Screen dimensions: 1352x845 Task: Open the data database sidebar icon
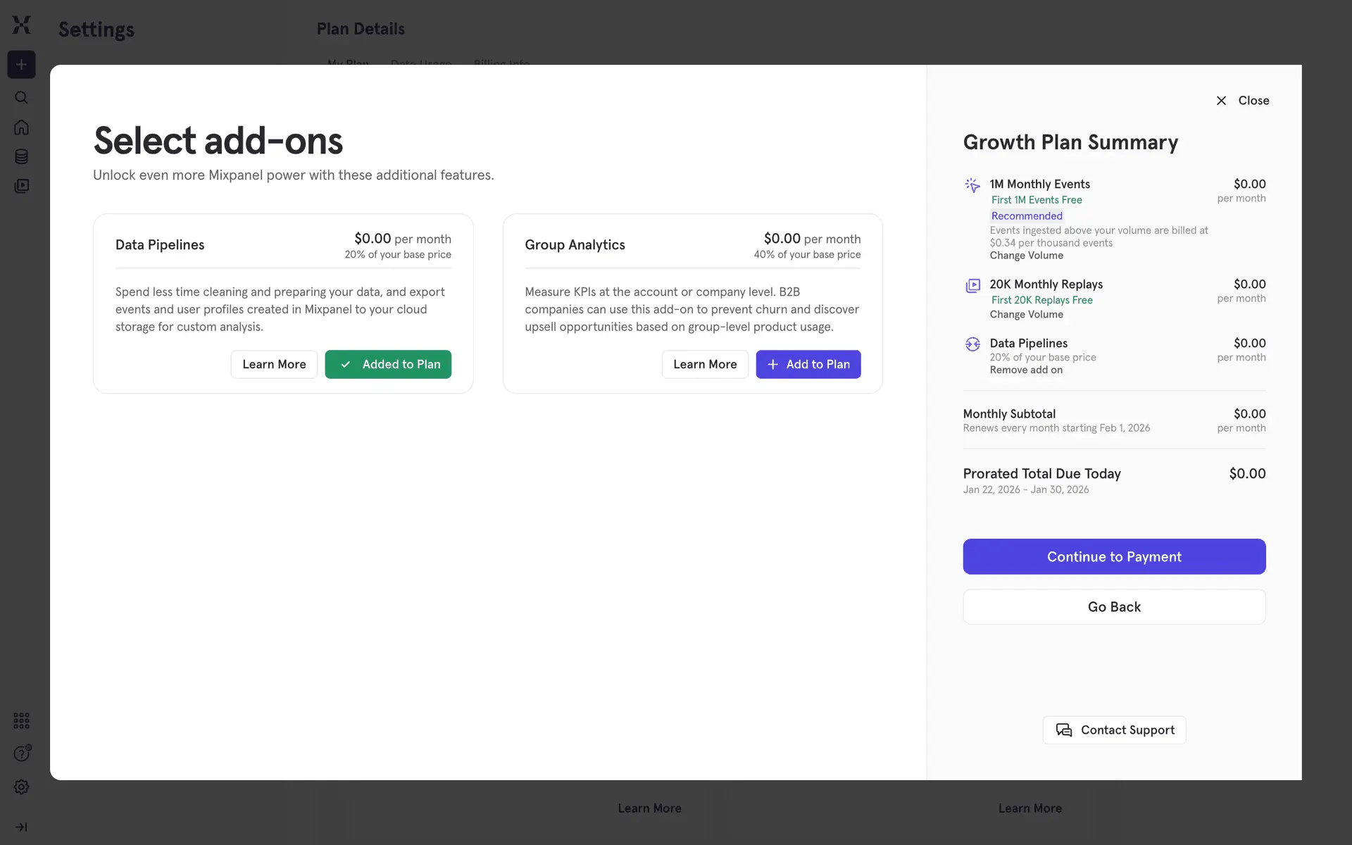22,156
